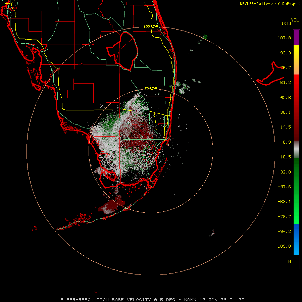The width and height of the screenshot is (302, 302).
Task: Click the NEXLAB-College of DuPage watermark text
Action: click(x=270, y=4)
